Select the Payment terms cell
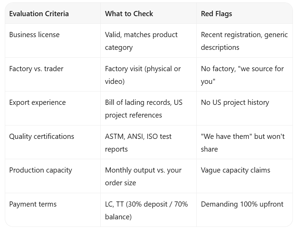 pos(53,210)
